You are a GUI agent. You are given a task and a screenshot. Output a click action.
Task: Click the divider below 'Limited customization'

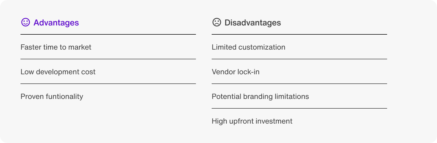(x=299, y=59)
